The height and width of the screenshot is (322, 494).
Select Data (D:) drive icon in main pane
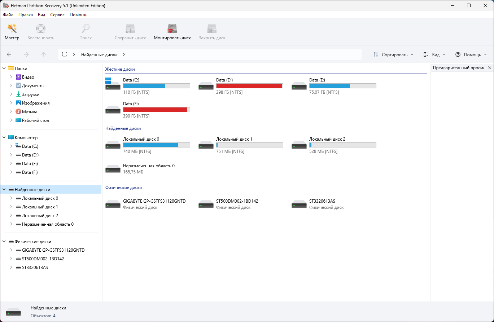click(206, 86)
